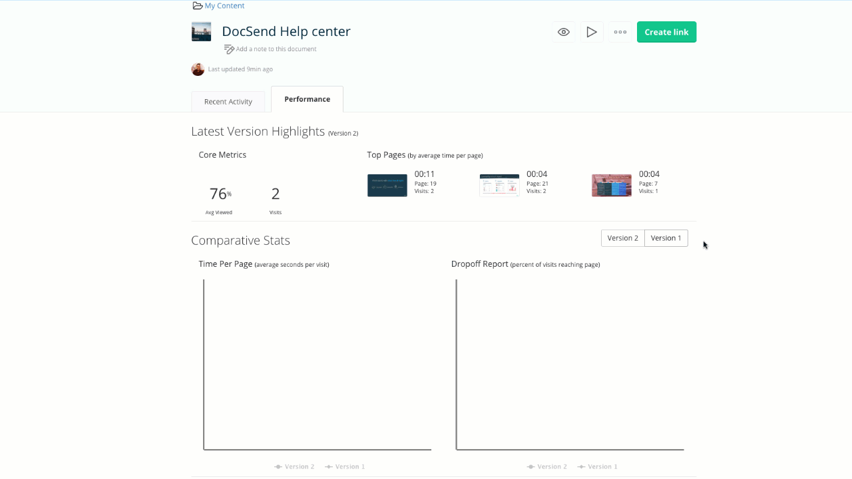Click the DocSend Help center title

[286, 31]
